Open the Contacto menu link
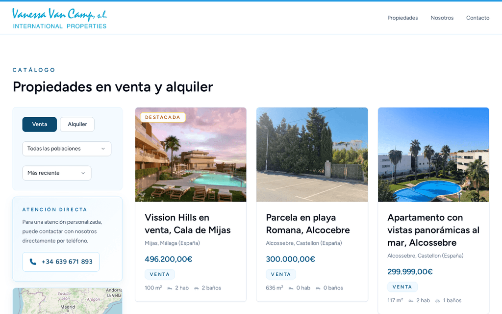This screenshot has width=502, height=314. [x=477, y=18]
